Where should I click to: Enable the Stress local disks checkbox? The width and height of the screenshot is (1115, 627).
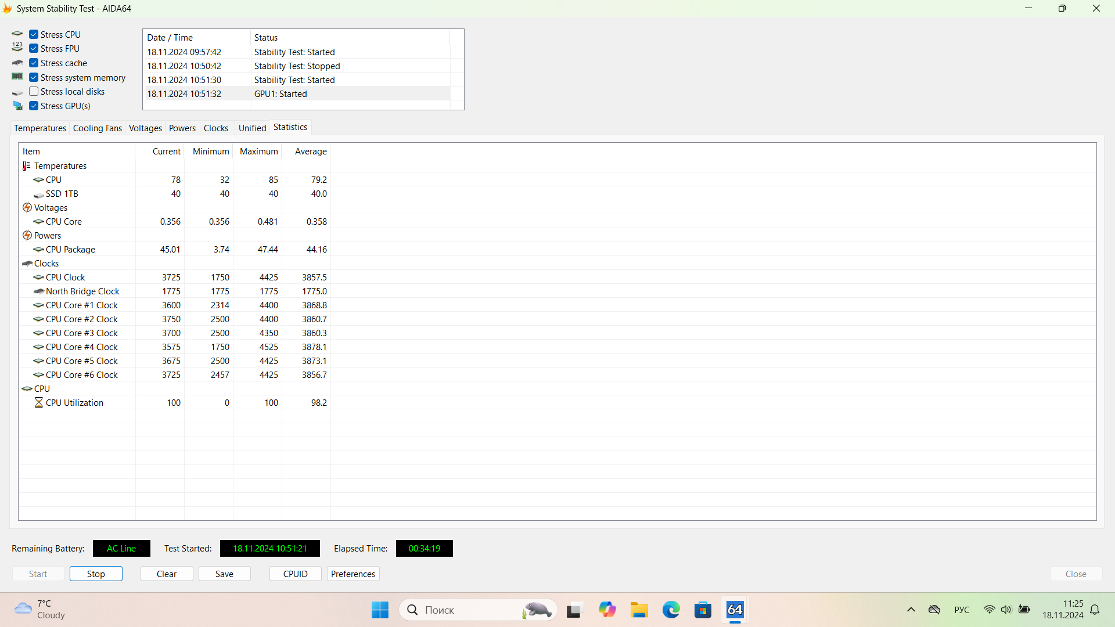coord(34,92)
